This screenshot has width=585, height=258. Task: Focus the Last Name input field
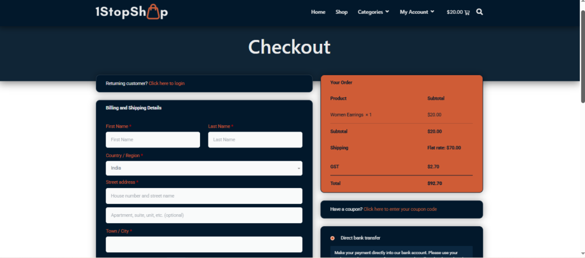coord(255,140)
